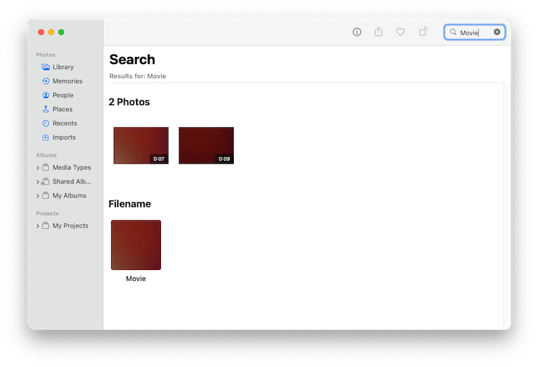Click into the search input field

point(475,32)
